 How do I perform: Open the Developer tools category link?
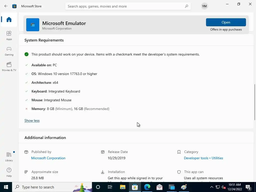(196, 158)
